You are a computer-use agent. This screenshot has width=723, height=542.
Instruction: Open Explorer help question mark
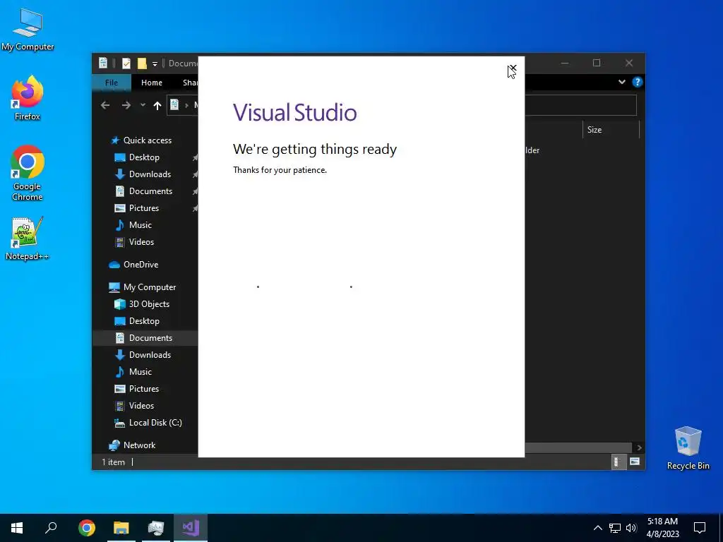638,82
